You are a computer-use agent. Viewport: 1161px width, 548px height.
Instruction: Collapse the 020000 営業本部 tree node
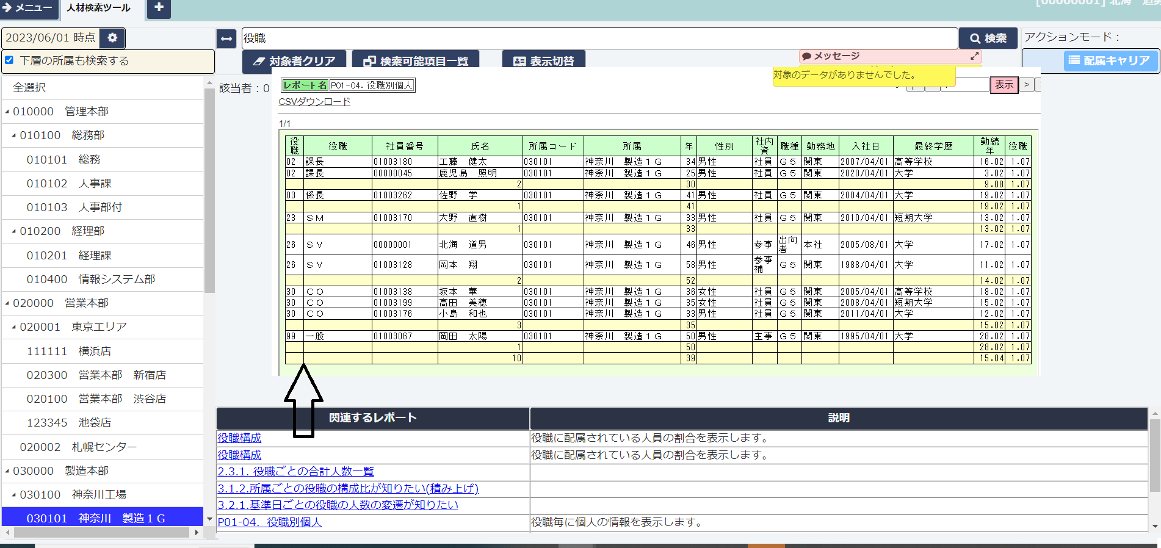tap(7, 303)
